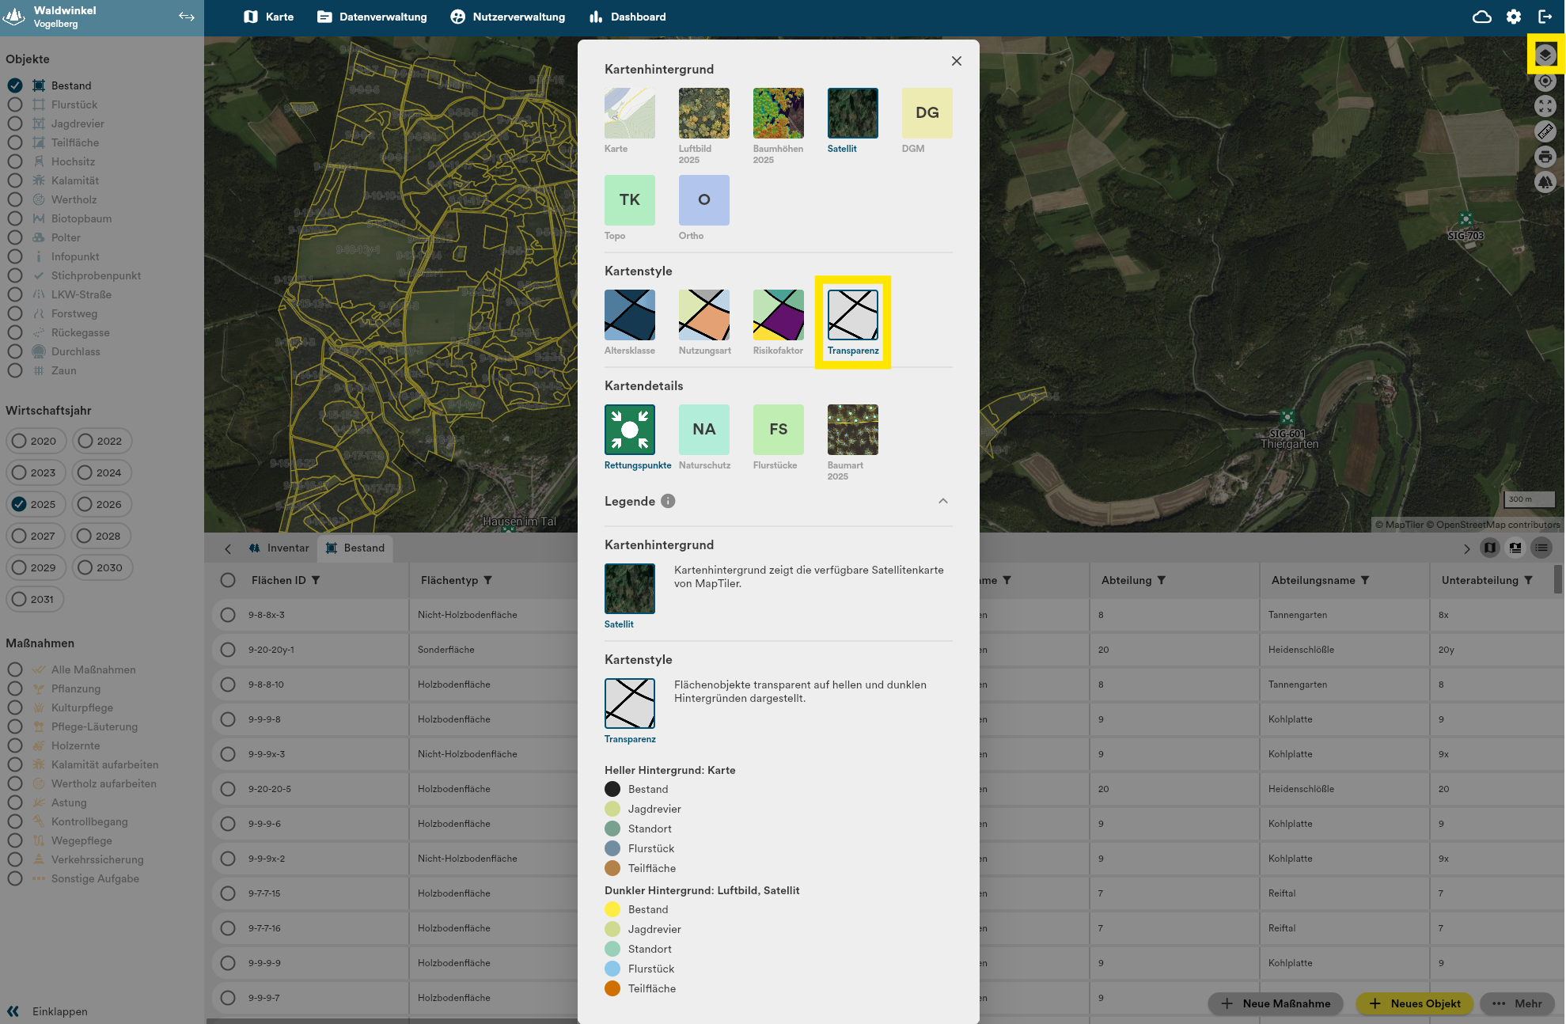Viewport: 1566px width, 1024px height.
Task: Open the Flächentyp column filter
Action: tap(488, 580)
